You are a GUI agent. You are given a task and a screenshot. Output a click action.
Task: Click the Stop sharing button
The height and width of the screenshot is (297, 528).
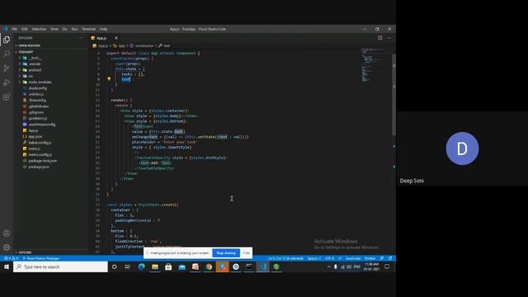point(226,253)
